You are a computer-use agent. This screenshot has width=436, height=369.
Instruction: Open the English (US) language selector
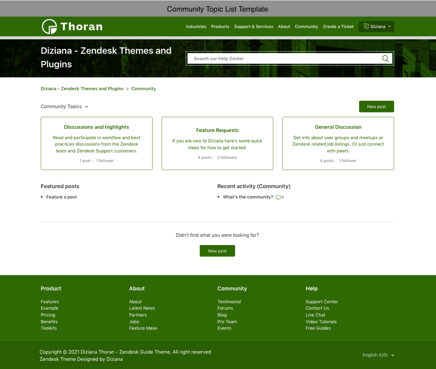(x=378, y=355)
